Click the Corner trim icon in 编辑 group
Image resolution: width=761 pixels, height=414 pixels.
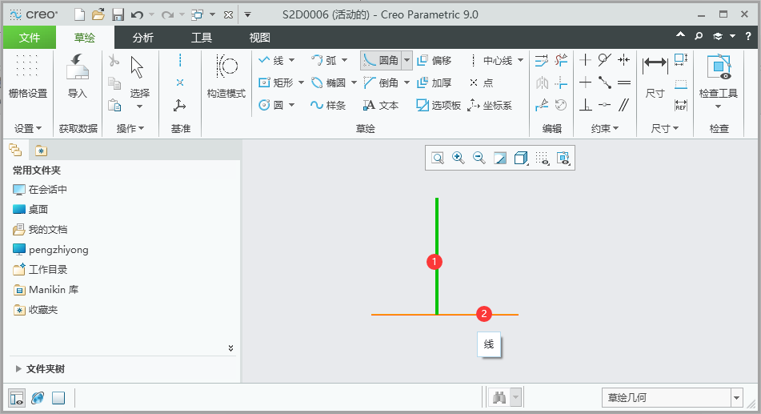pos(562,82)
